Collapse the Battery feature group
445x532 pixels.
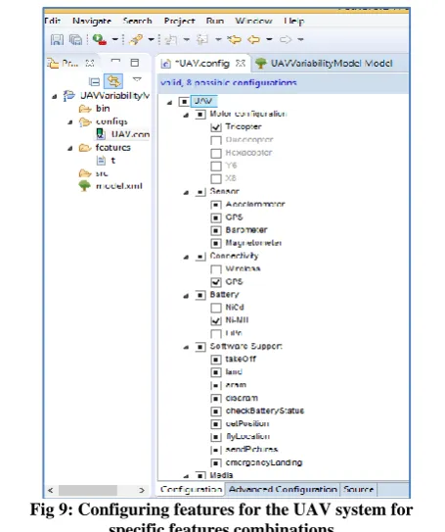(186, 296)
